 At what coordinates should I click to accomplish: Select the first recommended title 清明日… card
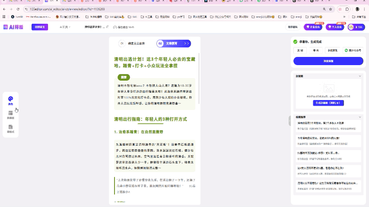tap(328, 125)
